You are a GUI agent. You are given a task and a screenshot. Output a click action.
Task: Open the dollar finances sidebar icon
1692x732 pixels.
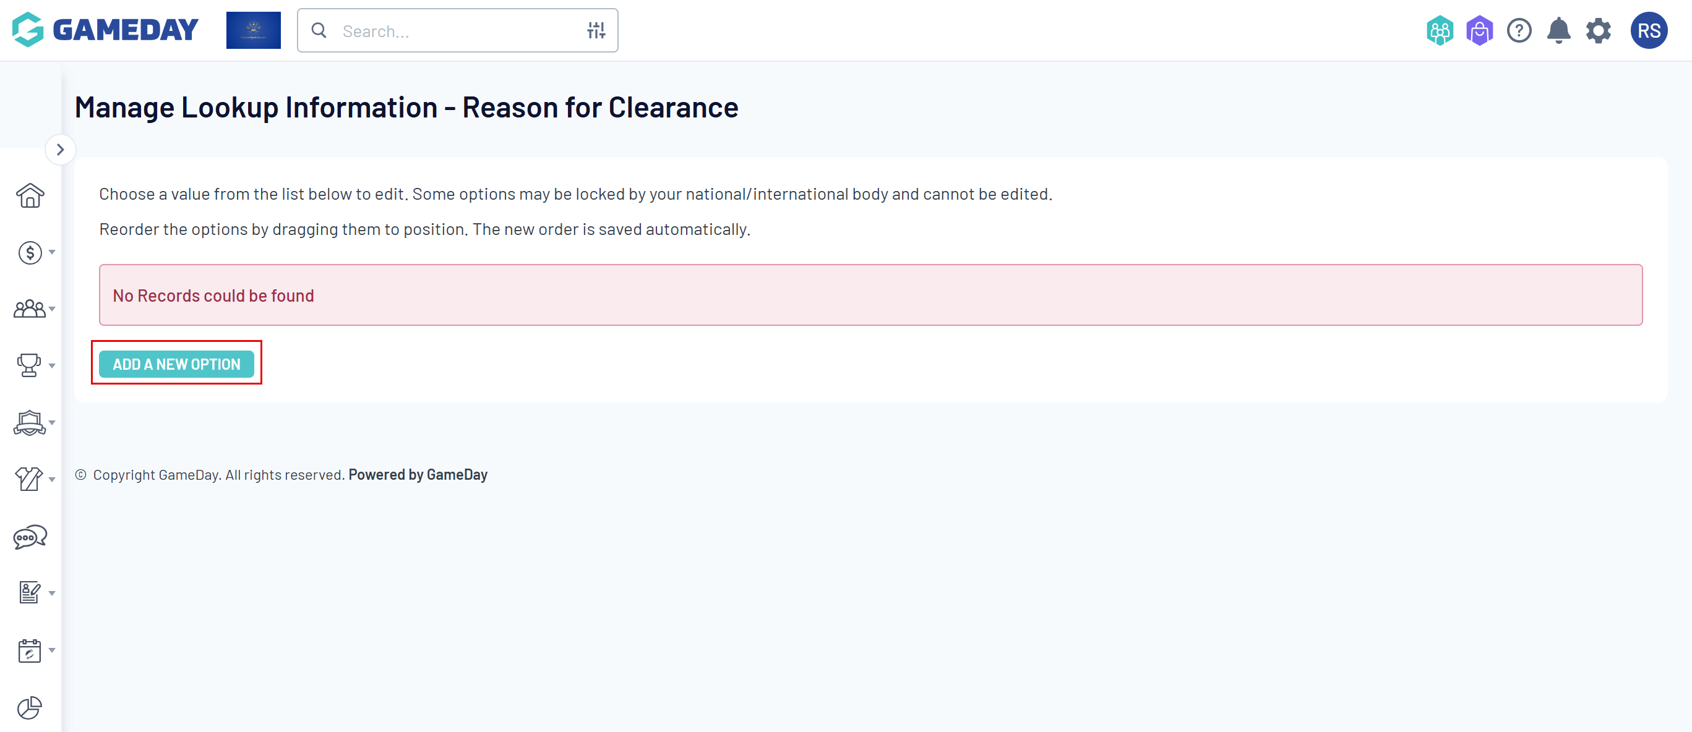[30, 253]
